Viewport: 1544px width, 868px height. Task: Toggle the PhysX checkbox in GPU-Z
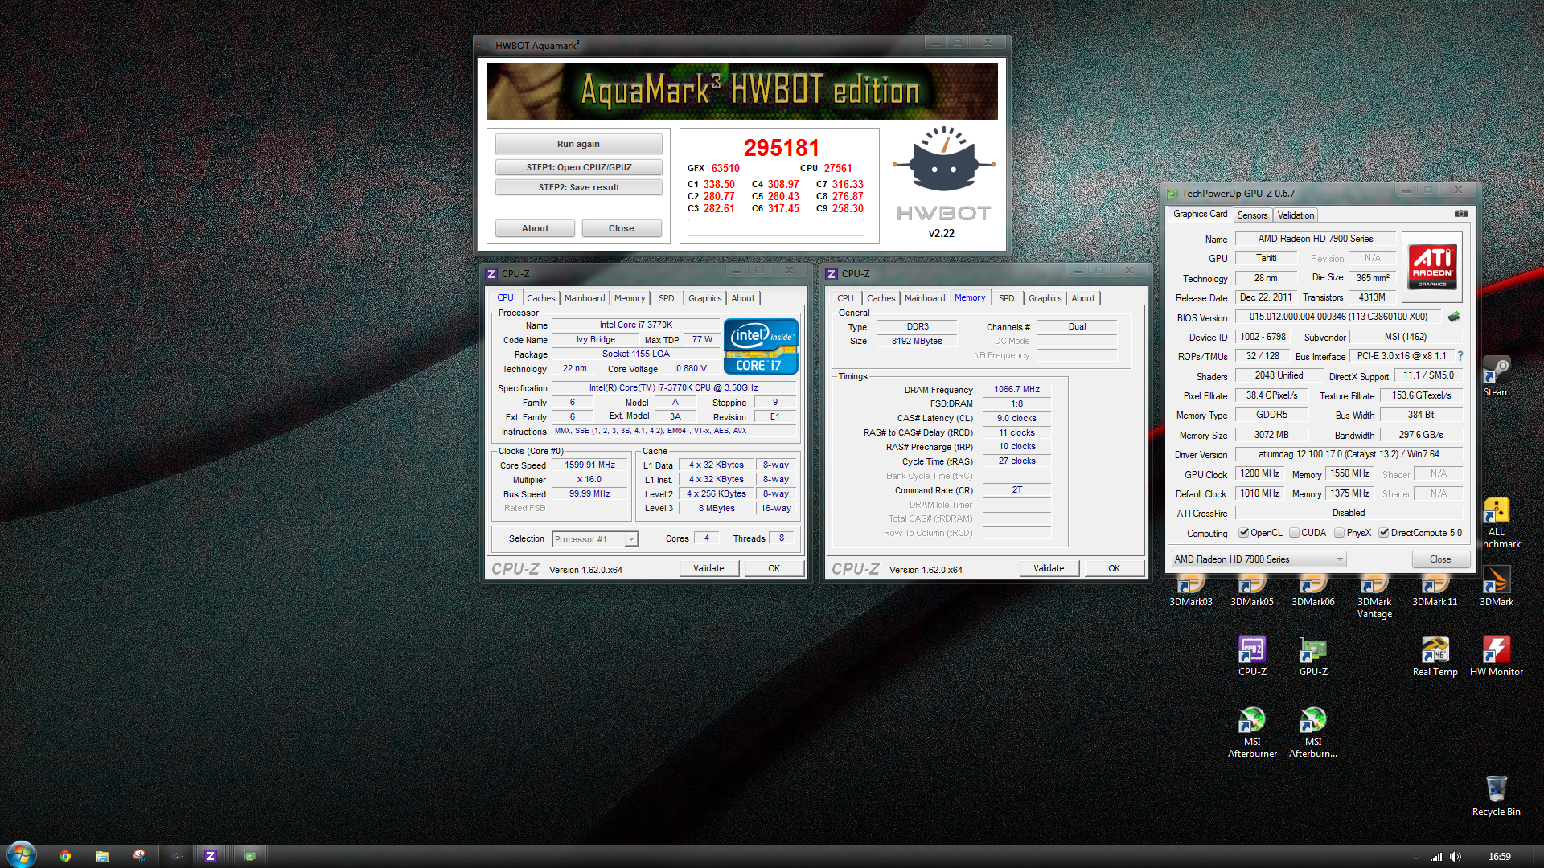1339,533
